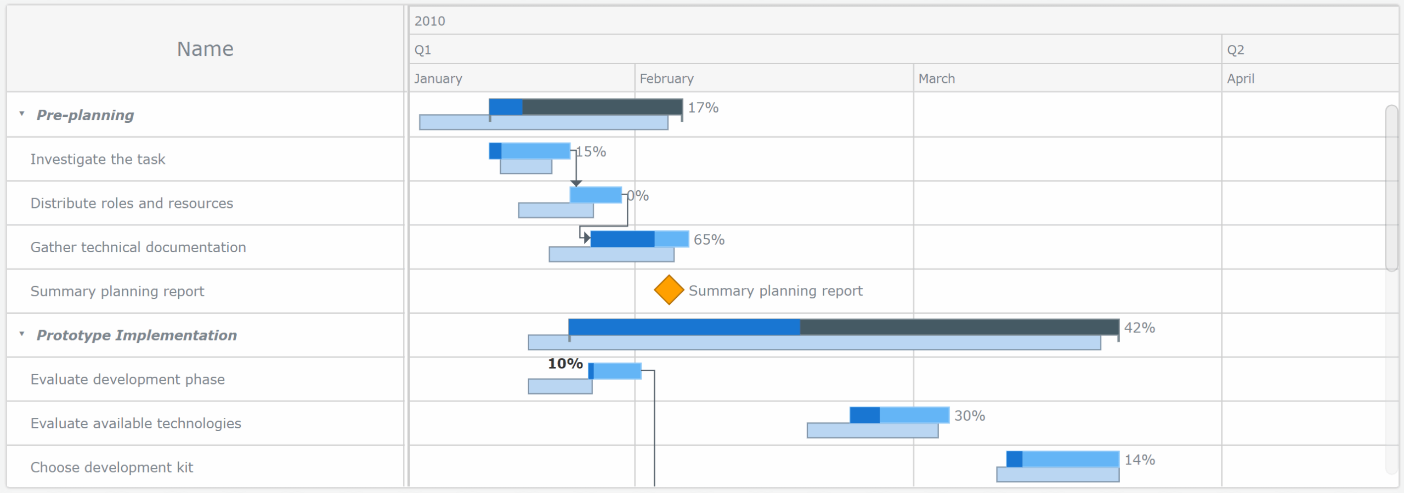
Task: Click the Name column header
Action: tap(205, 49)
